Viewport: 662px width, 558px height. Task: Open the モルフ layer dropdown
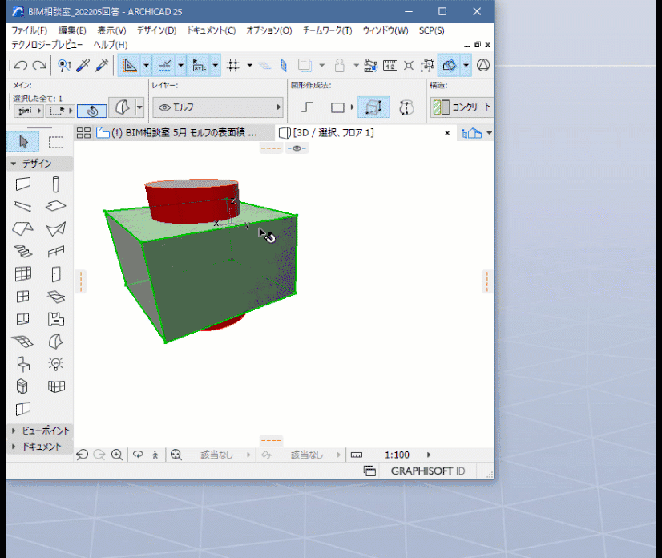(219, 107)
